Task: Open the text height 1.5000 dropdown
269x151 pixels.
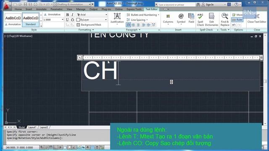Action: (63, 20)
